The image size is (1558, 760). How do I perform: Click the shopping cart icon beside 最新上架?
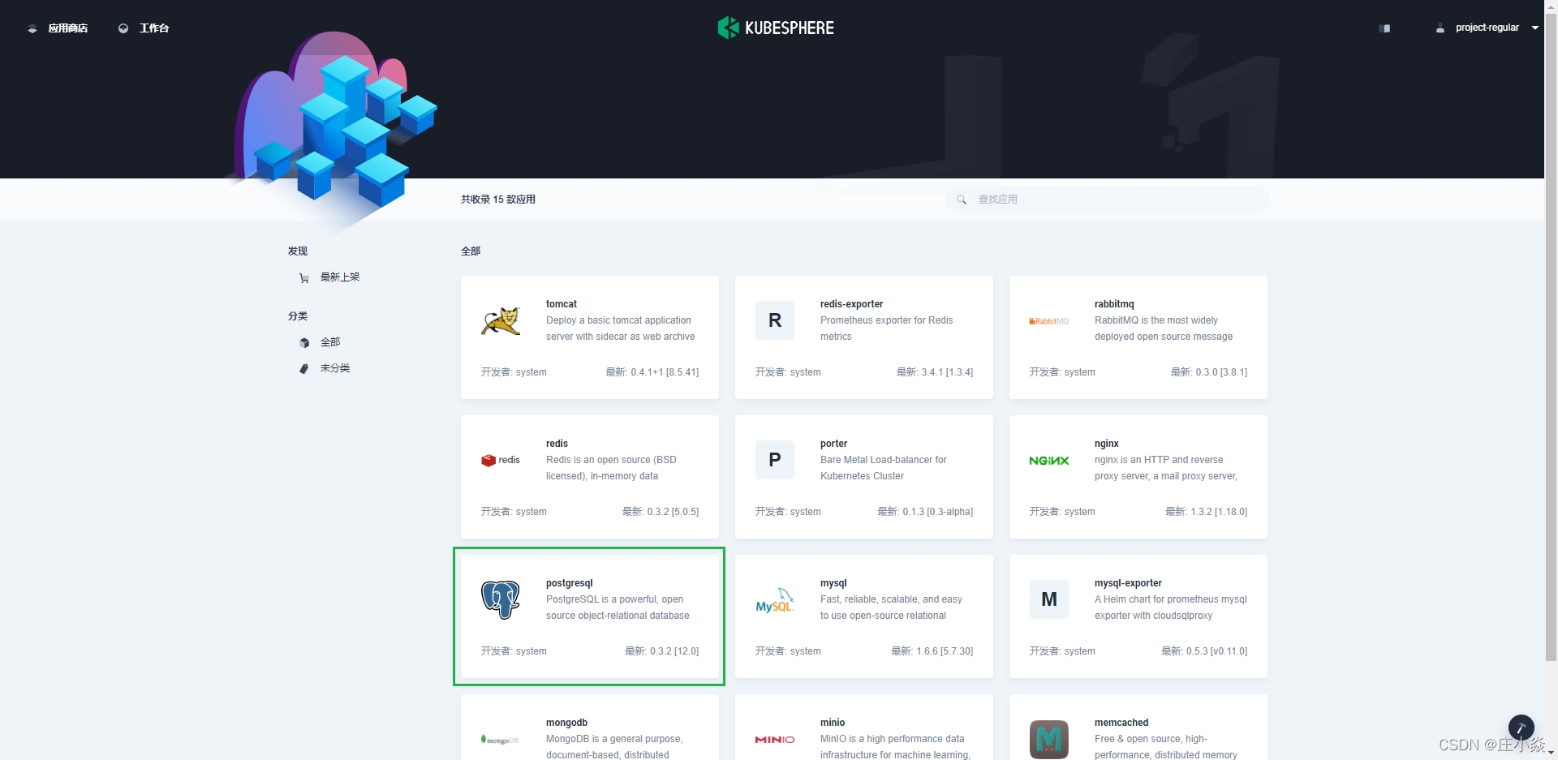coord(304,278)
